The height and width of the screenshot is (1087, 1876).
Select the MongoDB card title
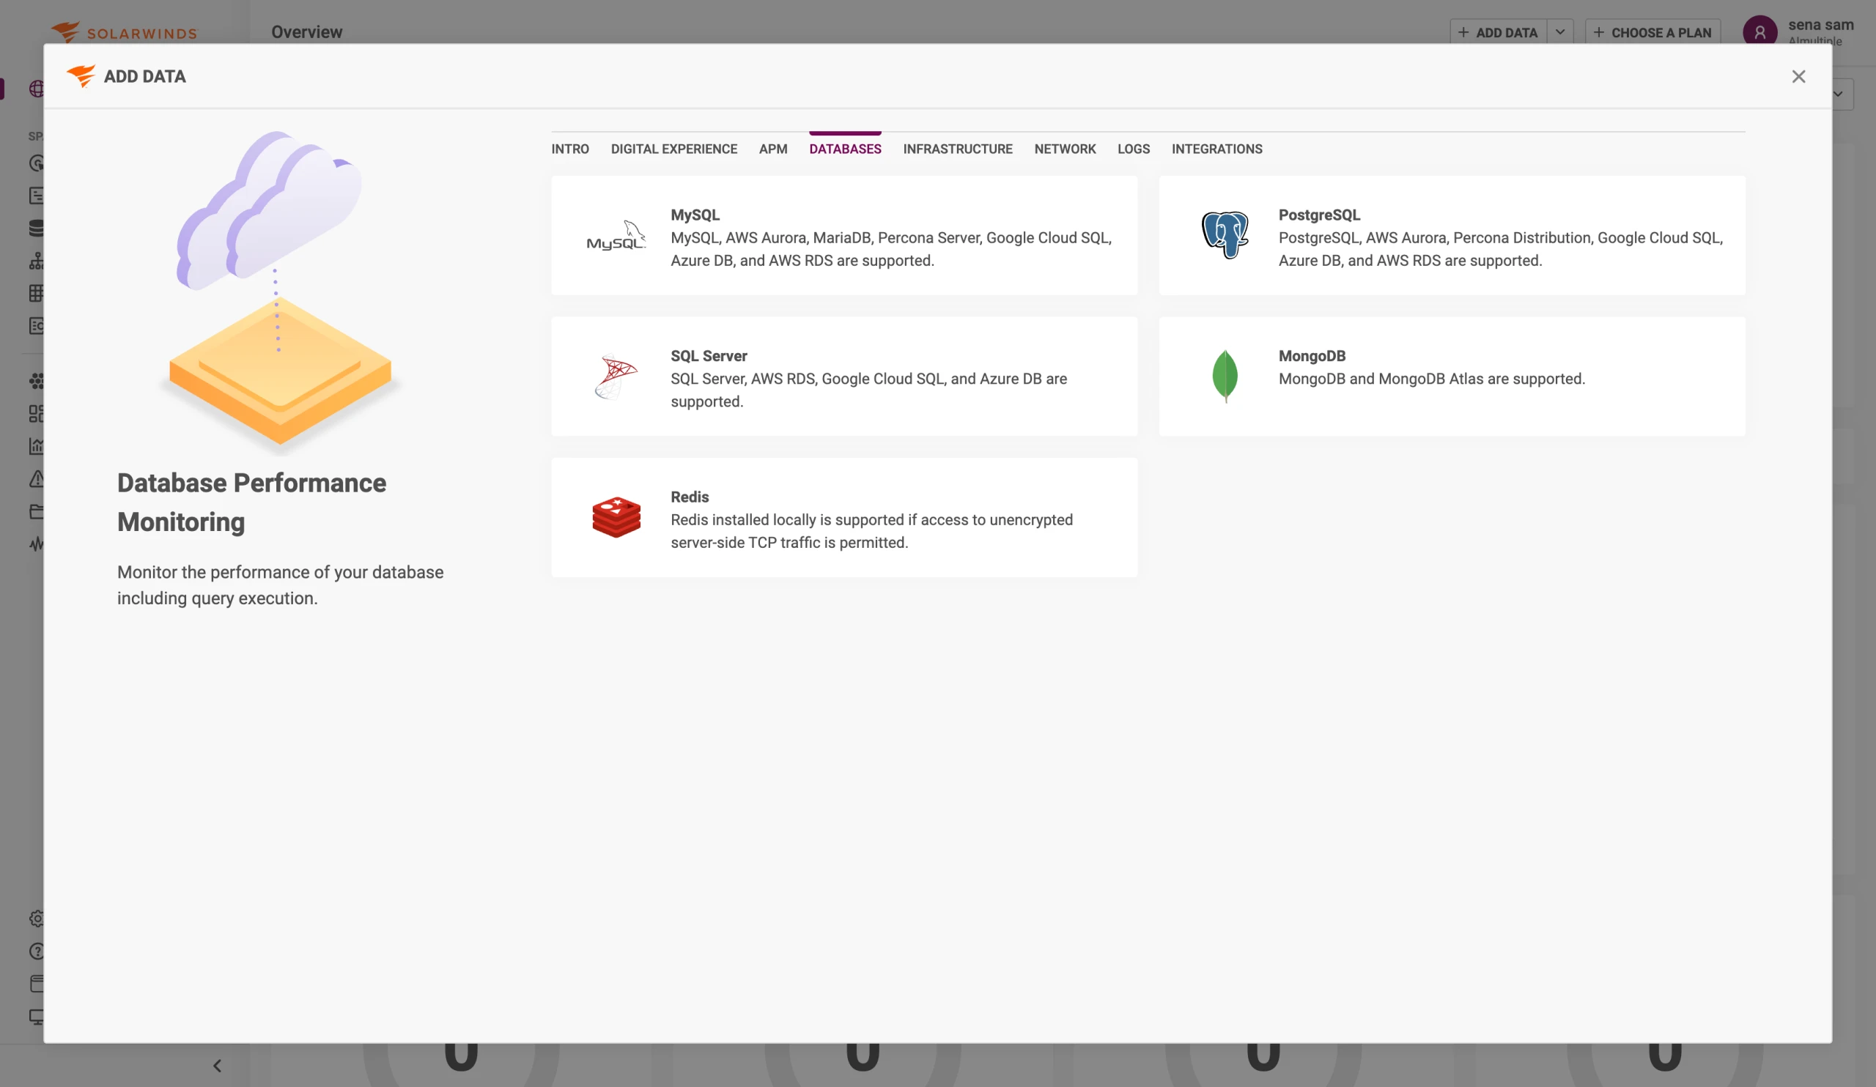coord(1312,356)
